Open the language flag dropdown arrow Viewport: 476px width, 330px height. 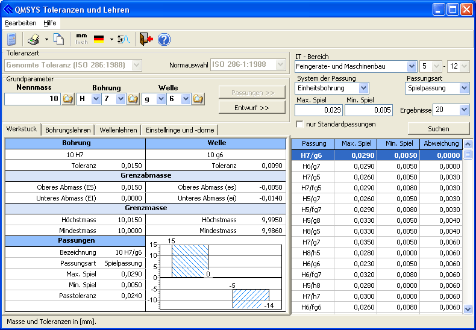click(x=111, y=39)
